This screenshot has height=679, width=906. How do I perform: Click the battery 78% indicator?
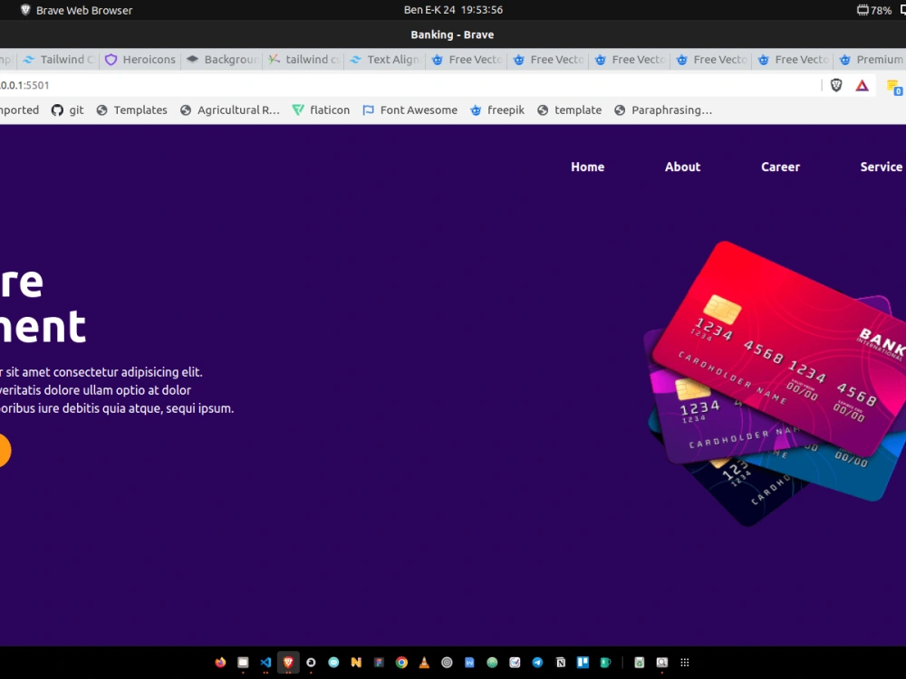pyautogui.click(x=874, y=10)
